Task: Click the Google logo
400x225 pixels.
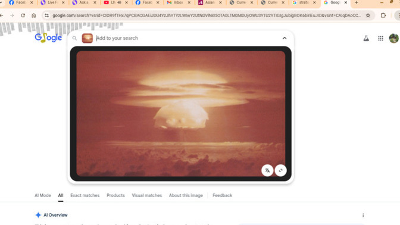Action: pos(48,37)
